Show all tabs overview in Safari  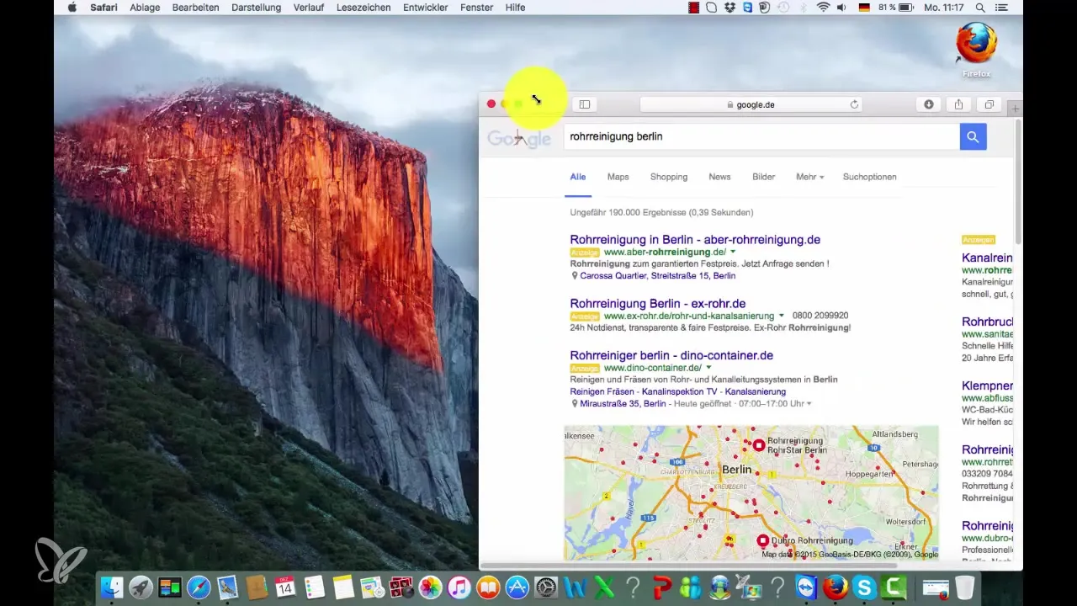(989, 104)
